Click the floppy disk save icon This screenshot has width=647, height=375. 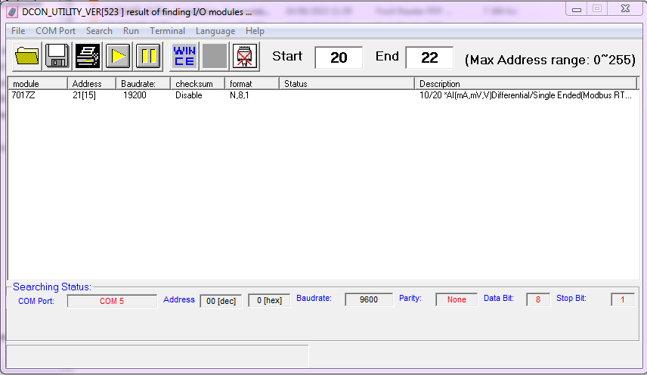[57, 57]
